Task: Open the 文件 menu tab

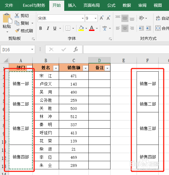Action: [9, 5]
